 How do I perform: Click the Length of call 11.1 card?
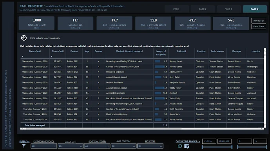[75, 23]
